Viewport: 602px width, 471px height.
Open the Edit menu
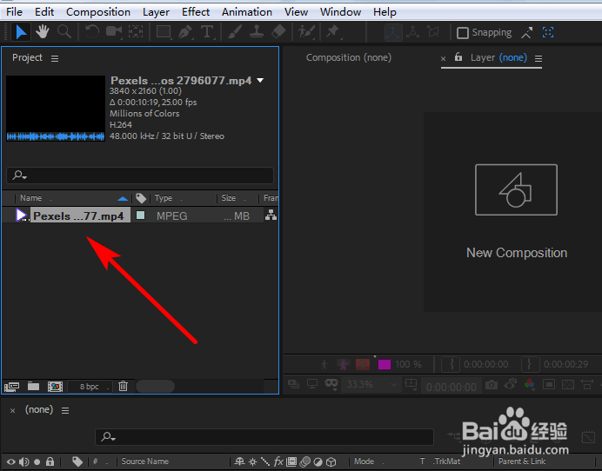click(x=44, y=12)
